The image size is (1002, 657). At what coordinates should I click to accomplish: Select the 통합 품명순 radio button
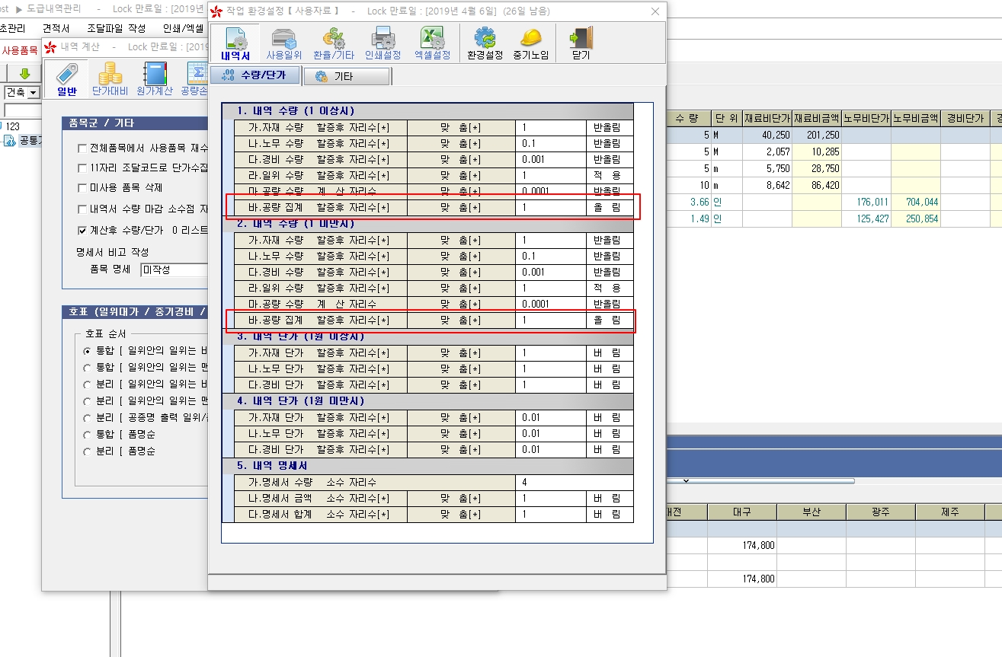click(x=86, y=435)
